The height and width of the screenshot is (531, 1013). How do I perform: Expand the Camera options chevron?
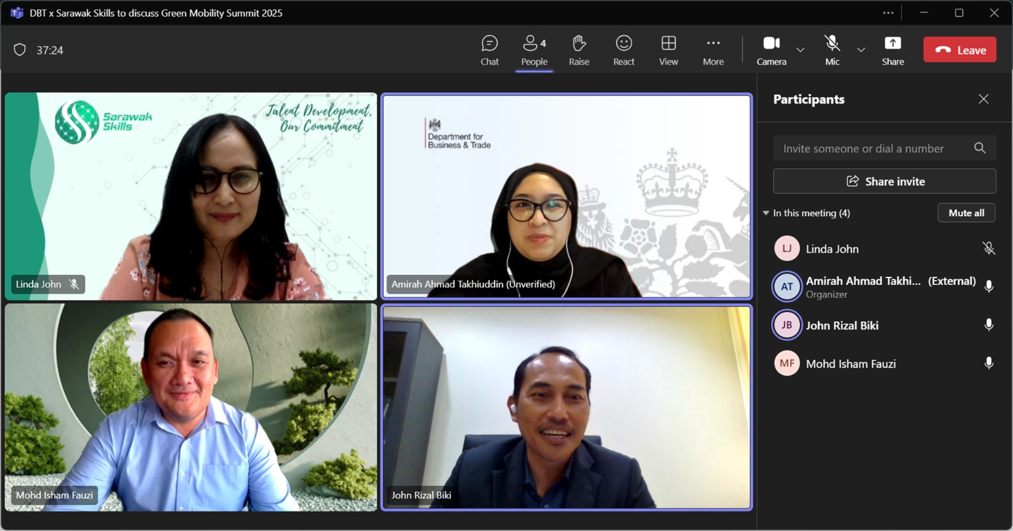coord(800,50)
